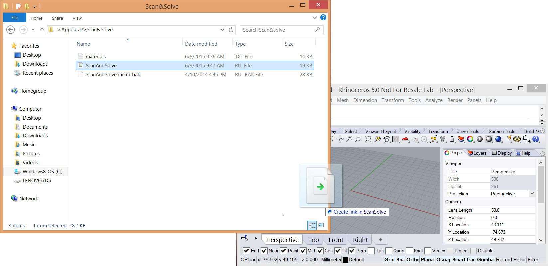The width and height of the screenshot is (548, 266).
Task: Click the Up one level arrow in Explorer
Action: [x=42, y=30]
